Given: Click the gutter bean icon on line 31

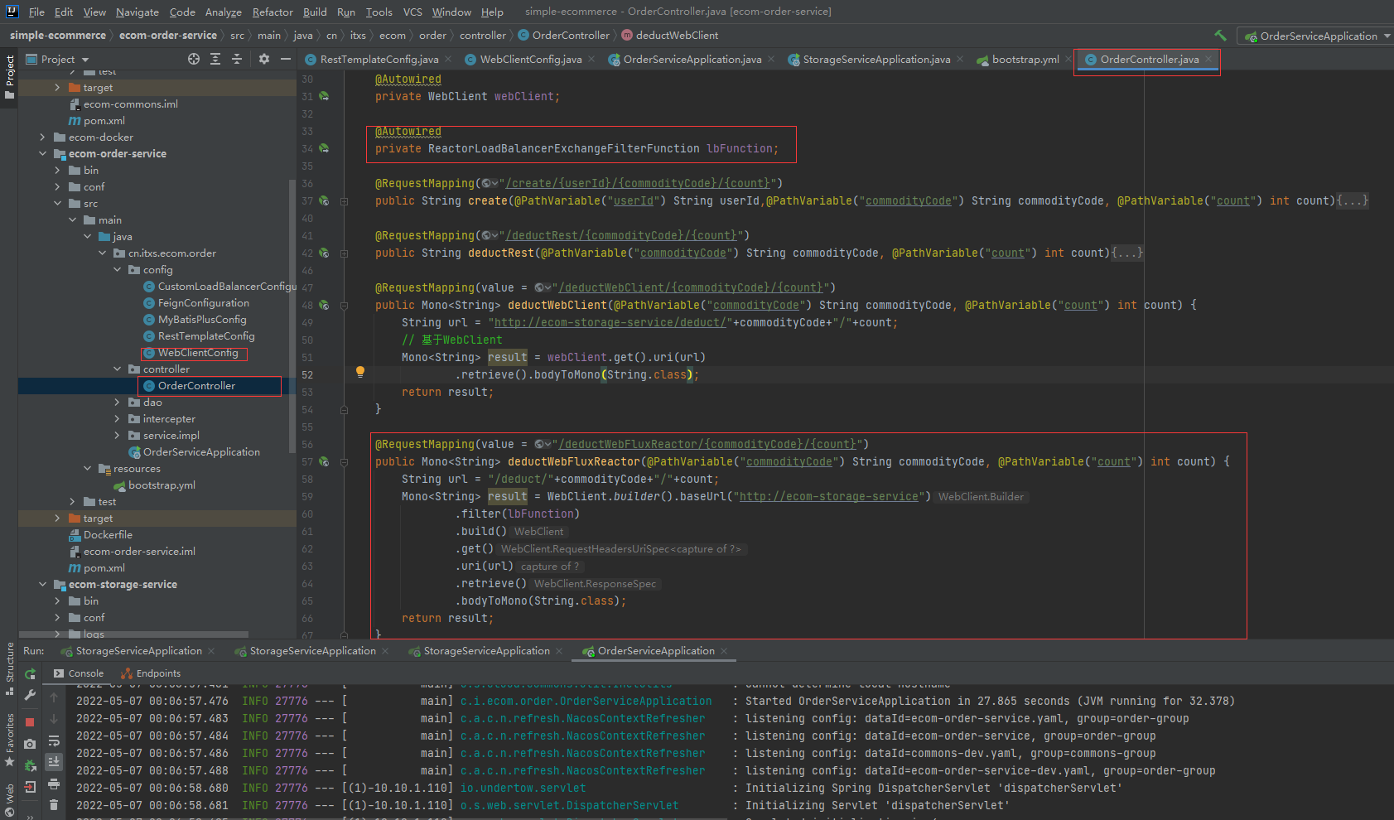Looking at the screenshot, I should [x=324, y=97].
